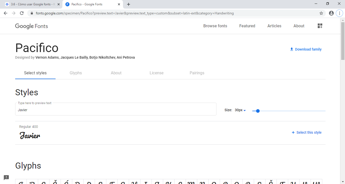
Task: Click the Regular 400 label
Action: (29, 127)
